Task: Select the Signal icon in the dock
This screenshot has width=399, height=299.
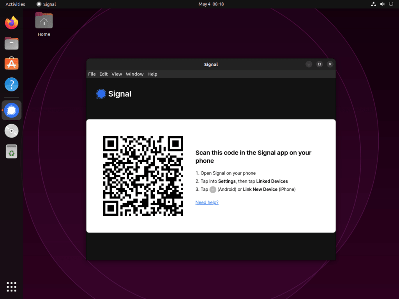Action: tap(11, 110)
